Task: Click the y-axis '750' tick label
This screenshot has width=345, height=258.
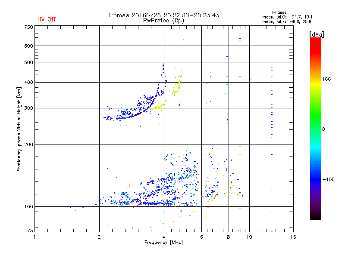Action: pos(28,27)
